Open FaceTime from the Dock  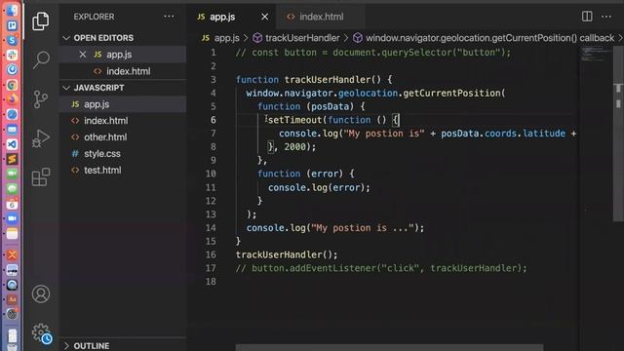coord(12,174)
